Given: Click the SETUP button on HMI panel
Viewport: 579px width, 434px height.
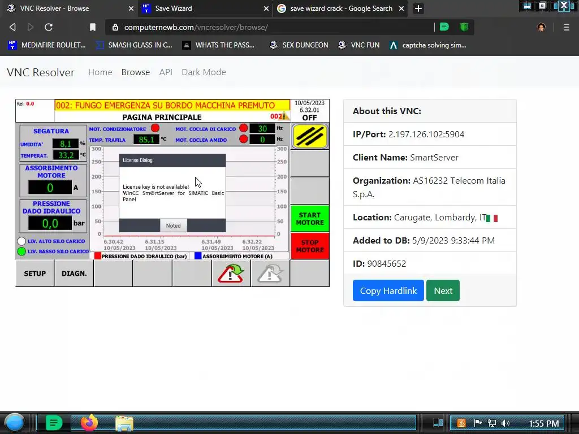Looking at the screenshot, I should [34, 274].
